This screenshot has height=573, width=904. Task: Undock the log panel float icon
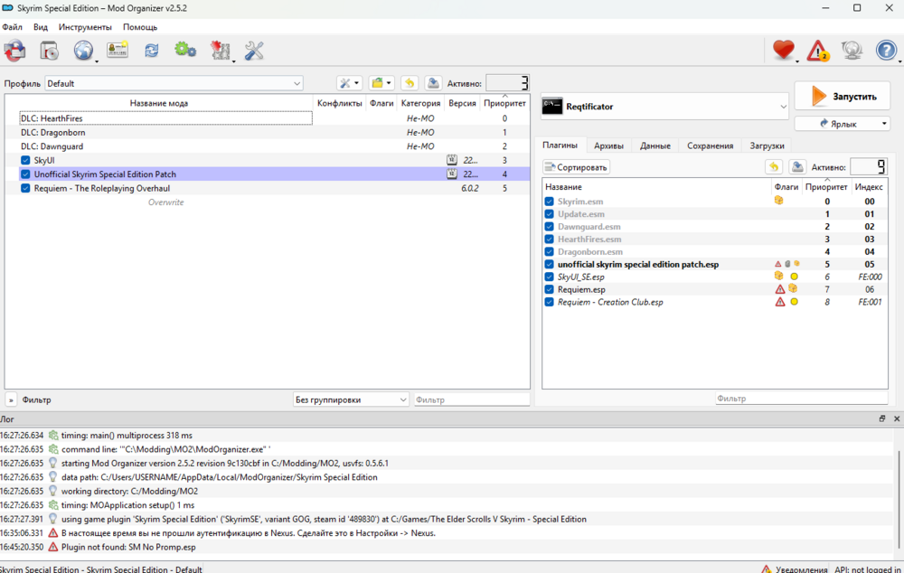[882, 418]
